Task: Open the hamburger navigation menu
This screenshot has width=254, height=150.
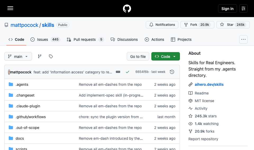Action: tap(10, 8)
